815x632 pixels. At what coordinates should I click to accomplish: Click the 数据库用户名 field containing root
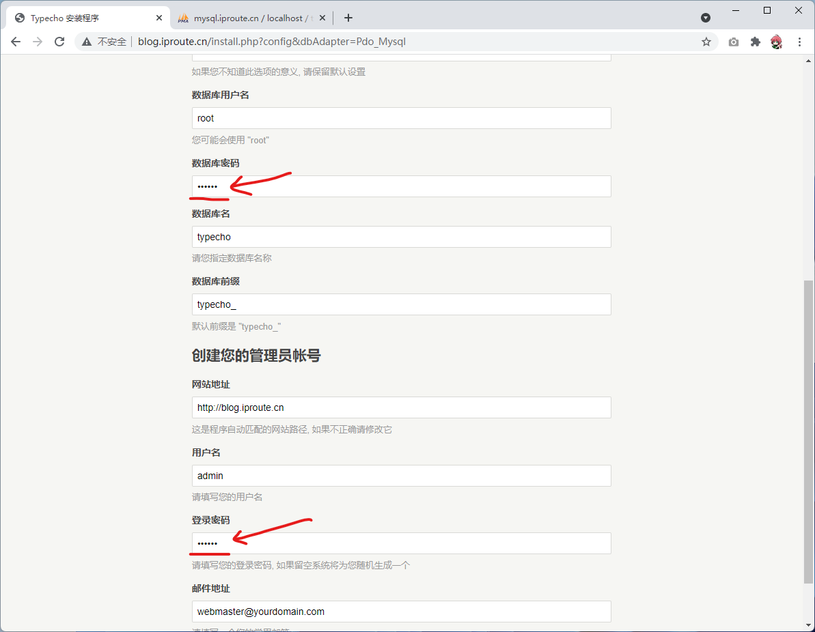[x=401, y=118]
